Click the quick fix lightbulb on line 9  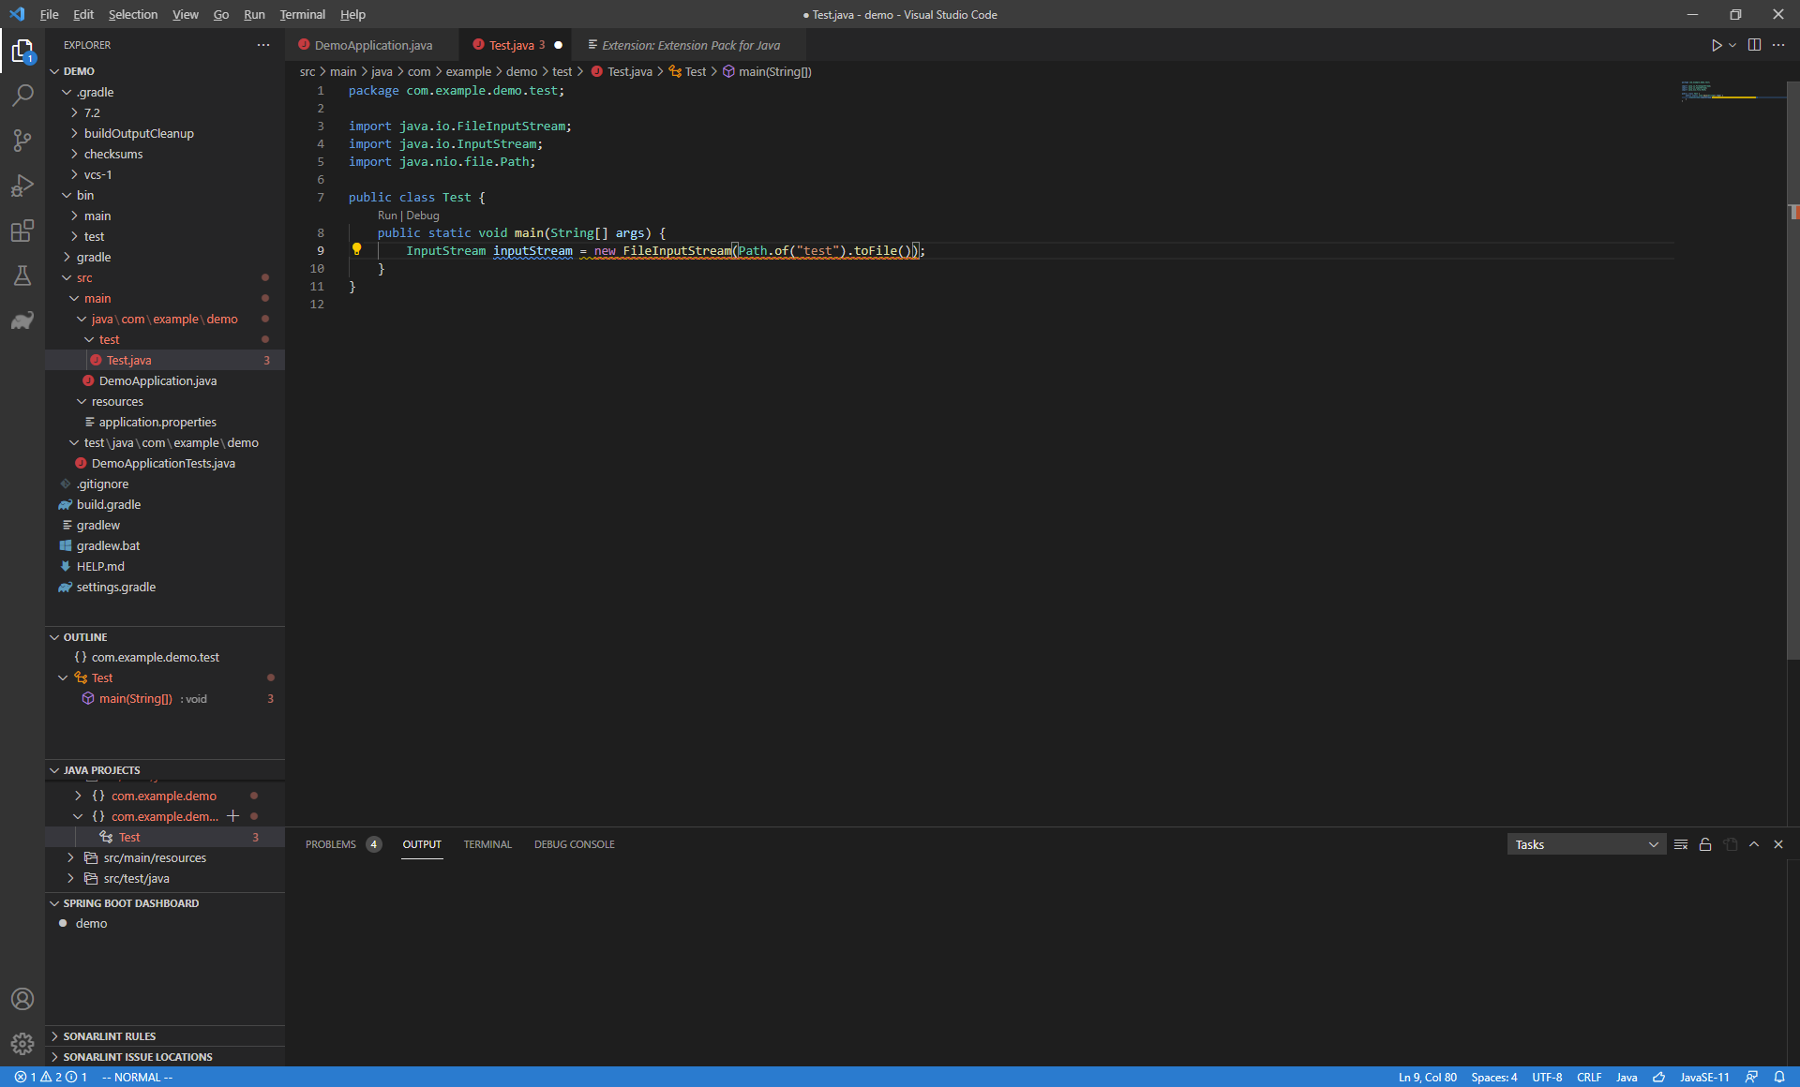(x=357, y=249)
